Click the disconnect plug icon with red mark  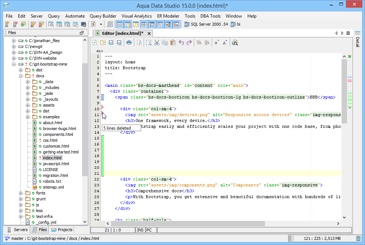[x=41, y=24]
